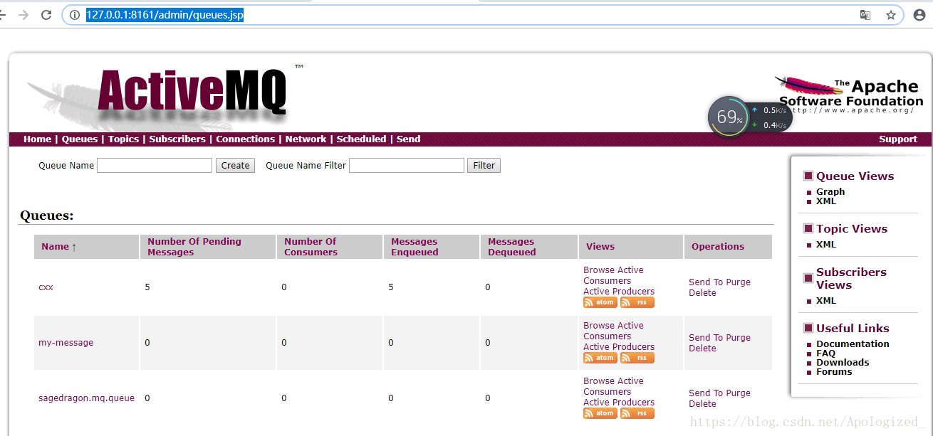Open Topics in navigation bar
The image size is (933, 436).
click(x=123, y=139)
